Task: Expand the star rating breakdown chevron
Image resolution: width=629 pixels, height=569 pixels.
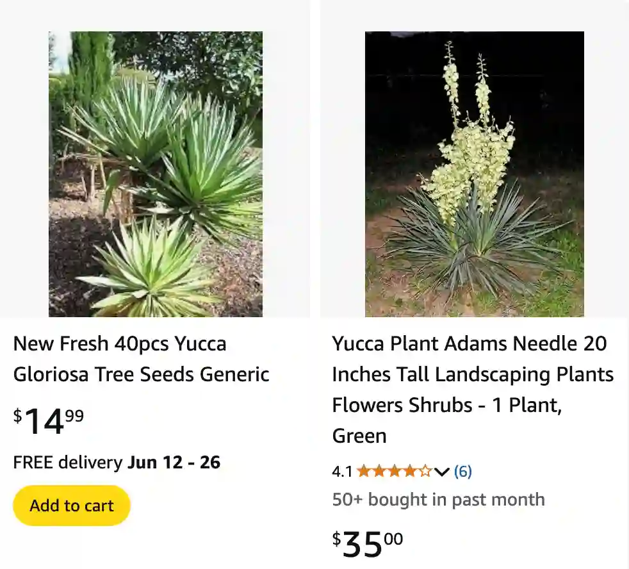Action: coord(441,473)
